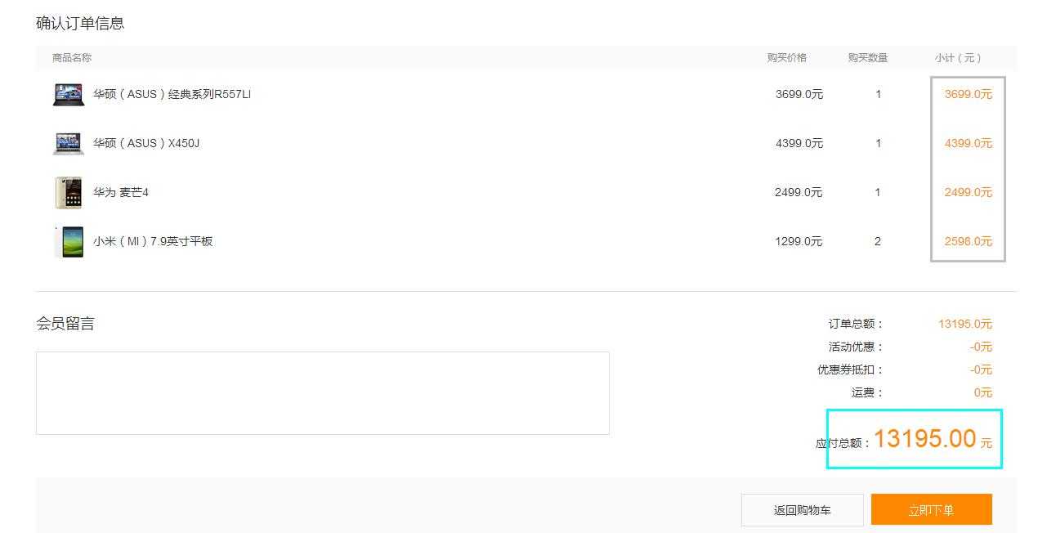Click the 2598.0元 subtotal for Xiaomi tablet
Screen dimensions: 1038x533
tap(968, 242)
